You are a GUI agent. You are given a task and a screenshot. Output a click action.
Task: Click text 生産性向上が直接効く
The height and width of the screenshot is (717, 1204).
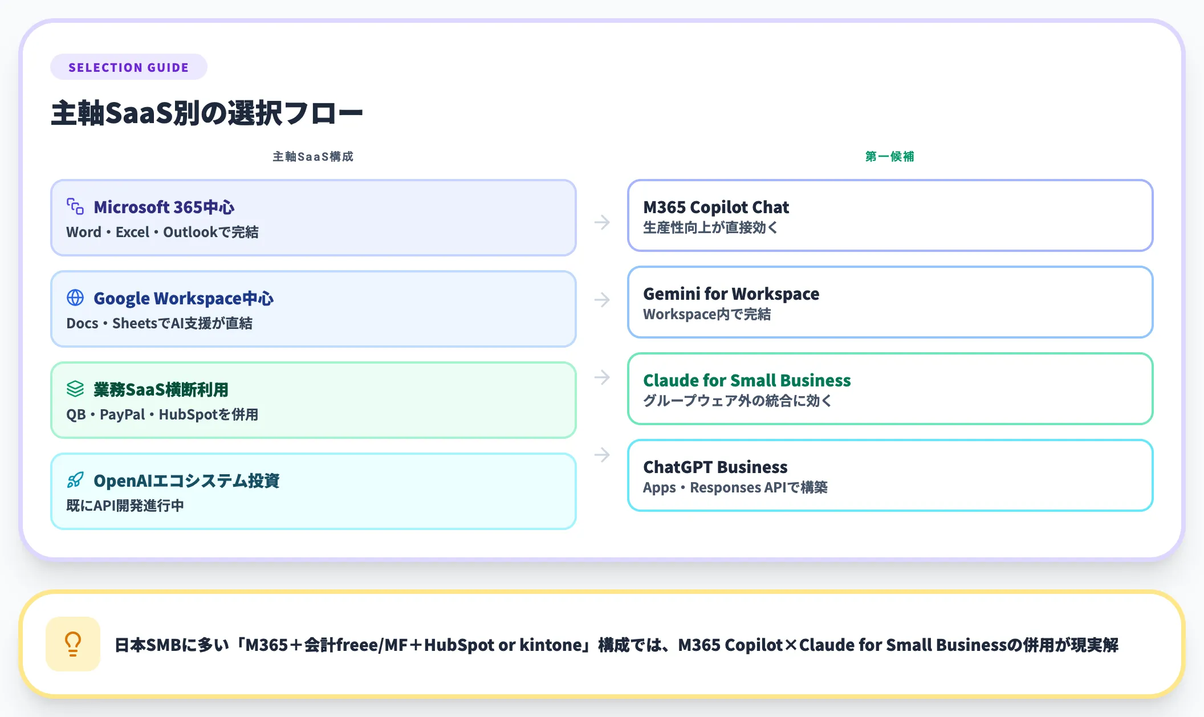tap(710, 227)
